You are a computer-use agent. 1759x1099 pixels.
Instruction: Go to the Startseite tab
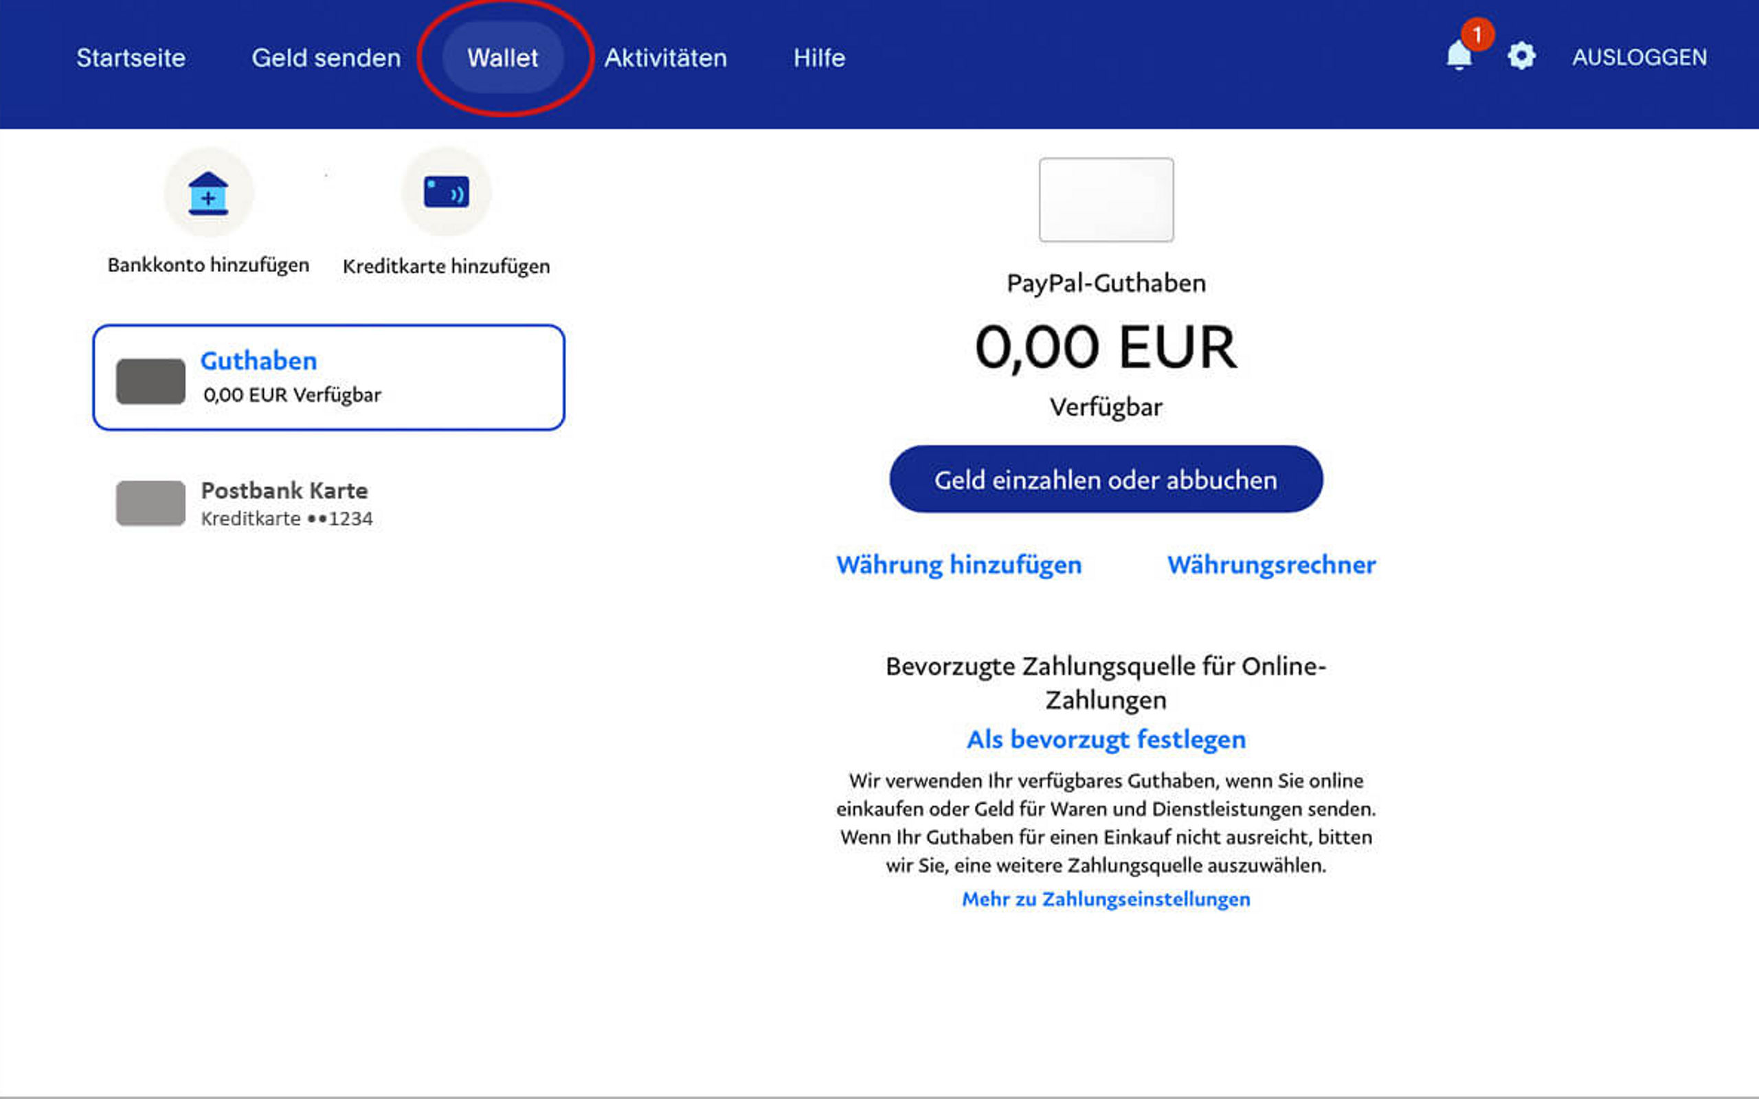point(131,58)
